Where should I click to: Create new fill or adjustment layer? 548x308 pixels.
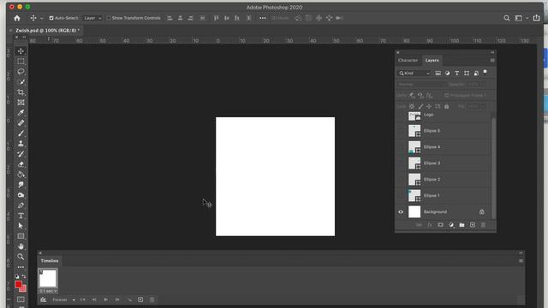[451, 225]
